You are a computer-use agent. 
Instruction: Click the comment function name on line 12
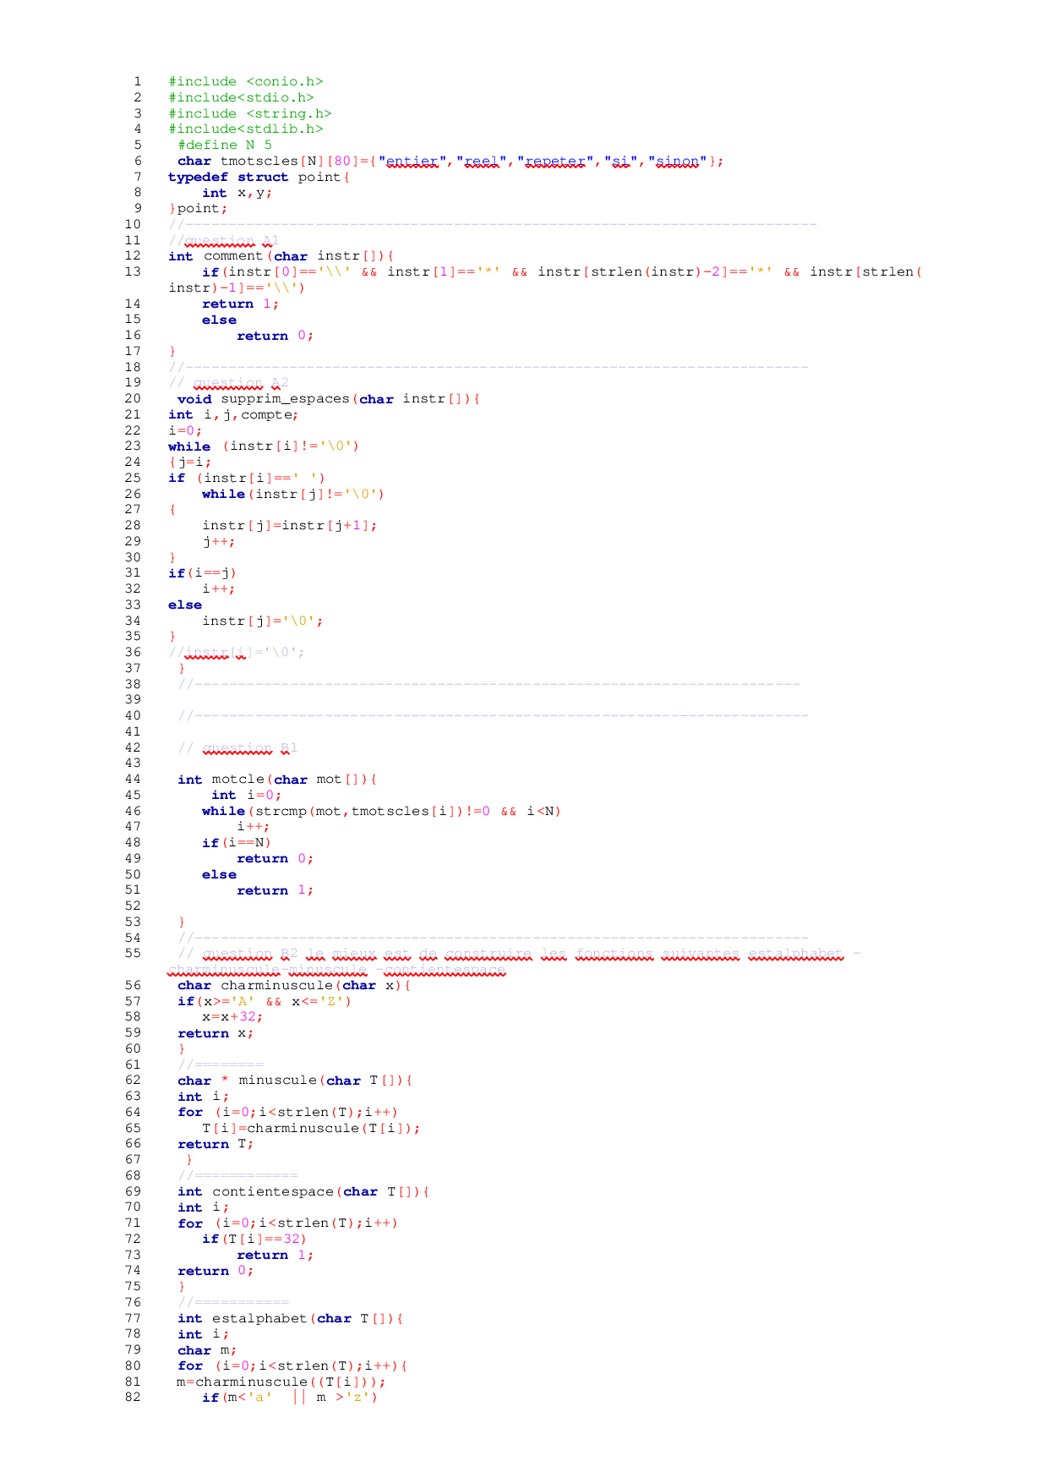point(233,256)
